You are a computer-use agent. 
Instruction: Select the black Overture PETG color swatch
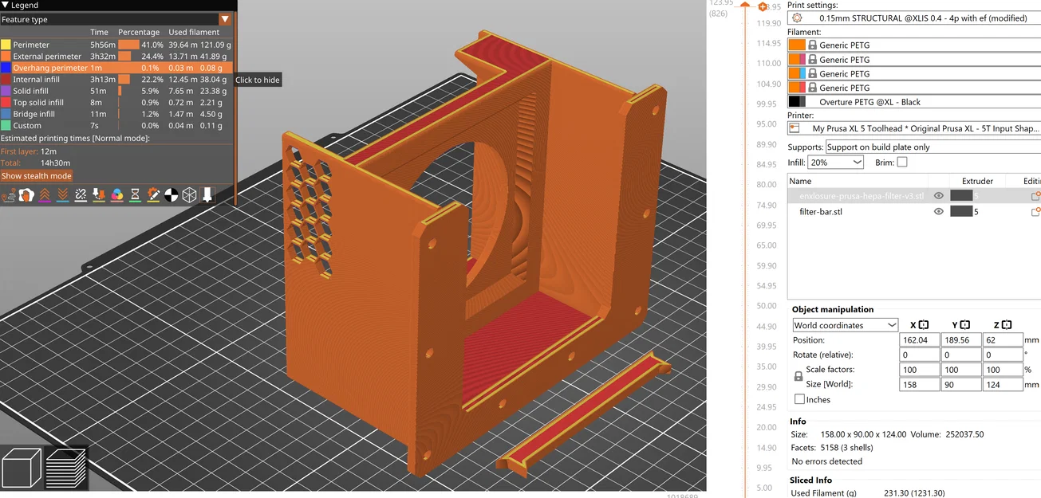point(798,101)
